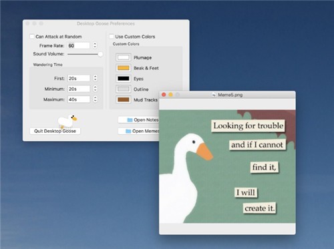The image size is (334, 249).
Task: Click the Open Memes button
Action: point(138,131)
